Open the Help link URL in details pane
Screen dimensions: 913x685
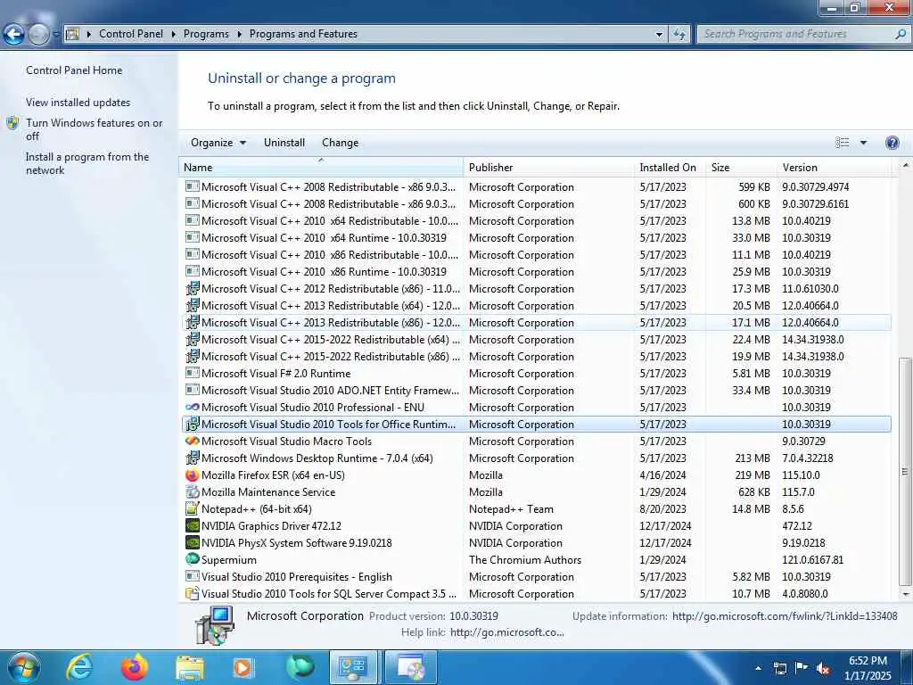tap(506, 632)
